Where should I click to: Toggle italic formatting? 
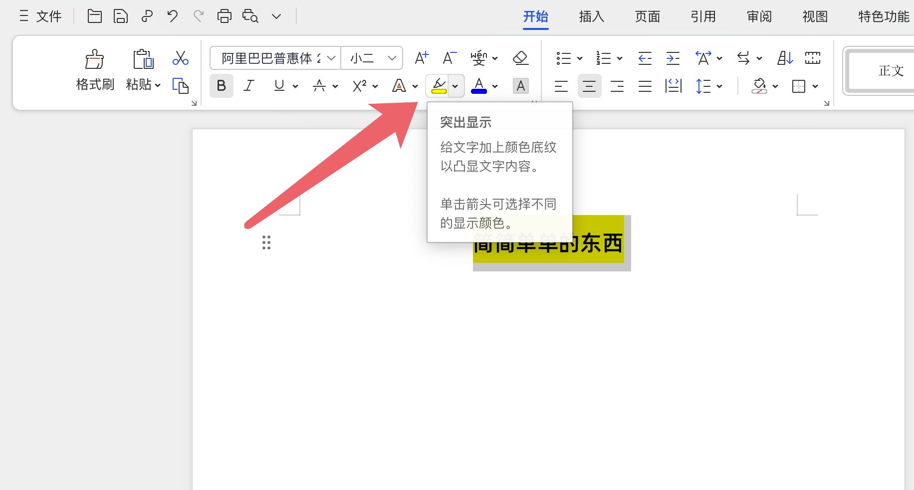click(x=248, y=86)
